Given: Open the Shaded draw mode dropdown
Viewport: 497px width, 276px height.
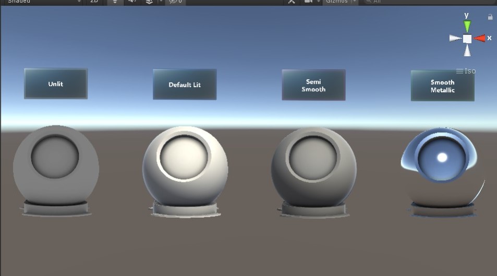Looking at the screenshot, I should point(43,2).
